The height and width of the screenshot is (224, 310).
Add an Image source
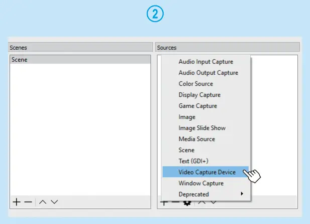(x=205, y=117)
